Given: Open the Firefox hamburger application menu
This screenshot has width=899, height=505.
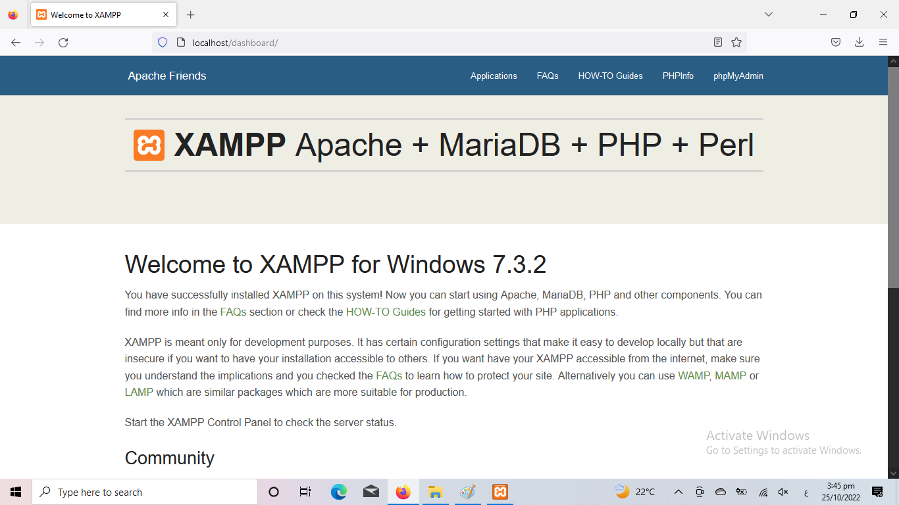Looking at the screenshot, I should (x=883, y=43).
